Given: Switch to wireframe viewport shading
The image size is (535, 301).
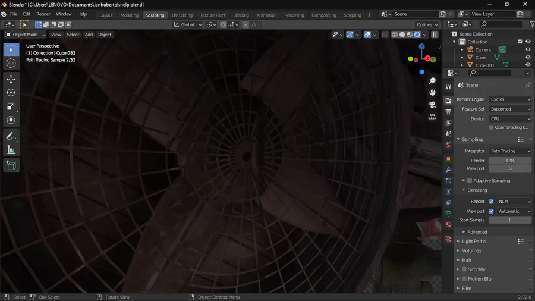Looking at the screenshot, I should click(x=395, y=35).
